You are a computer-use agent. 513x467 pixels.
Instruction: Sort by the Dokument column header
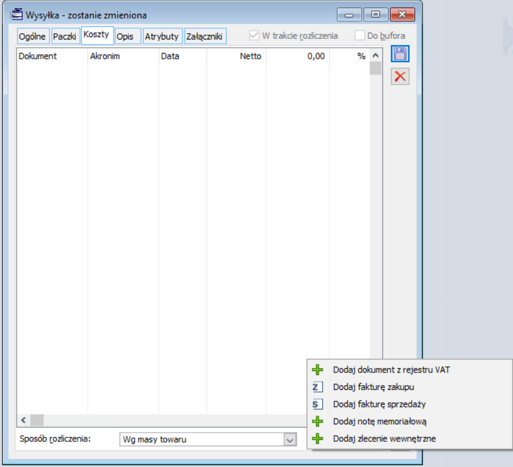click(x=53, y=56)
